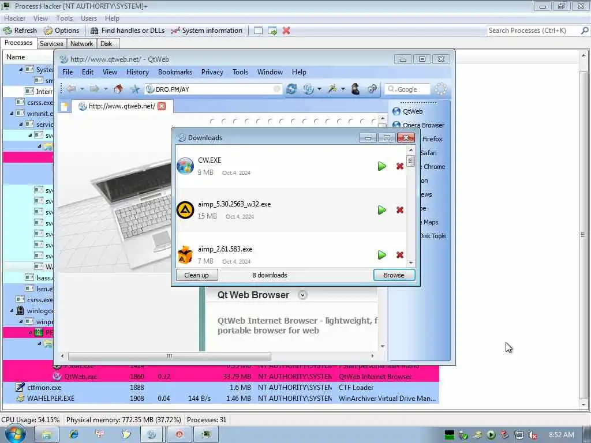Expand the Qt Web Browser heading dropdown
The height and width of the screenshot is (443, 591).
302,295
